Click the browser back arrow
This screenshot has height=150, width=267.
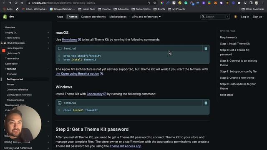(x=4, y=3)
